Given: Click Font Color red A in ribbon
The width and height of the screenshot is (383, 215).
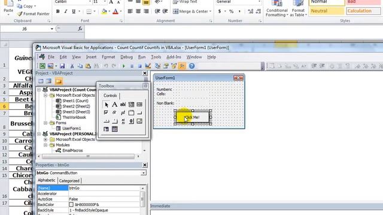Looking at the screenshot, I should point(115,11).
